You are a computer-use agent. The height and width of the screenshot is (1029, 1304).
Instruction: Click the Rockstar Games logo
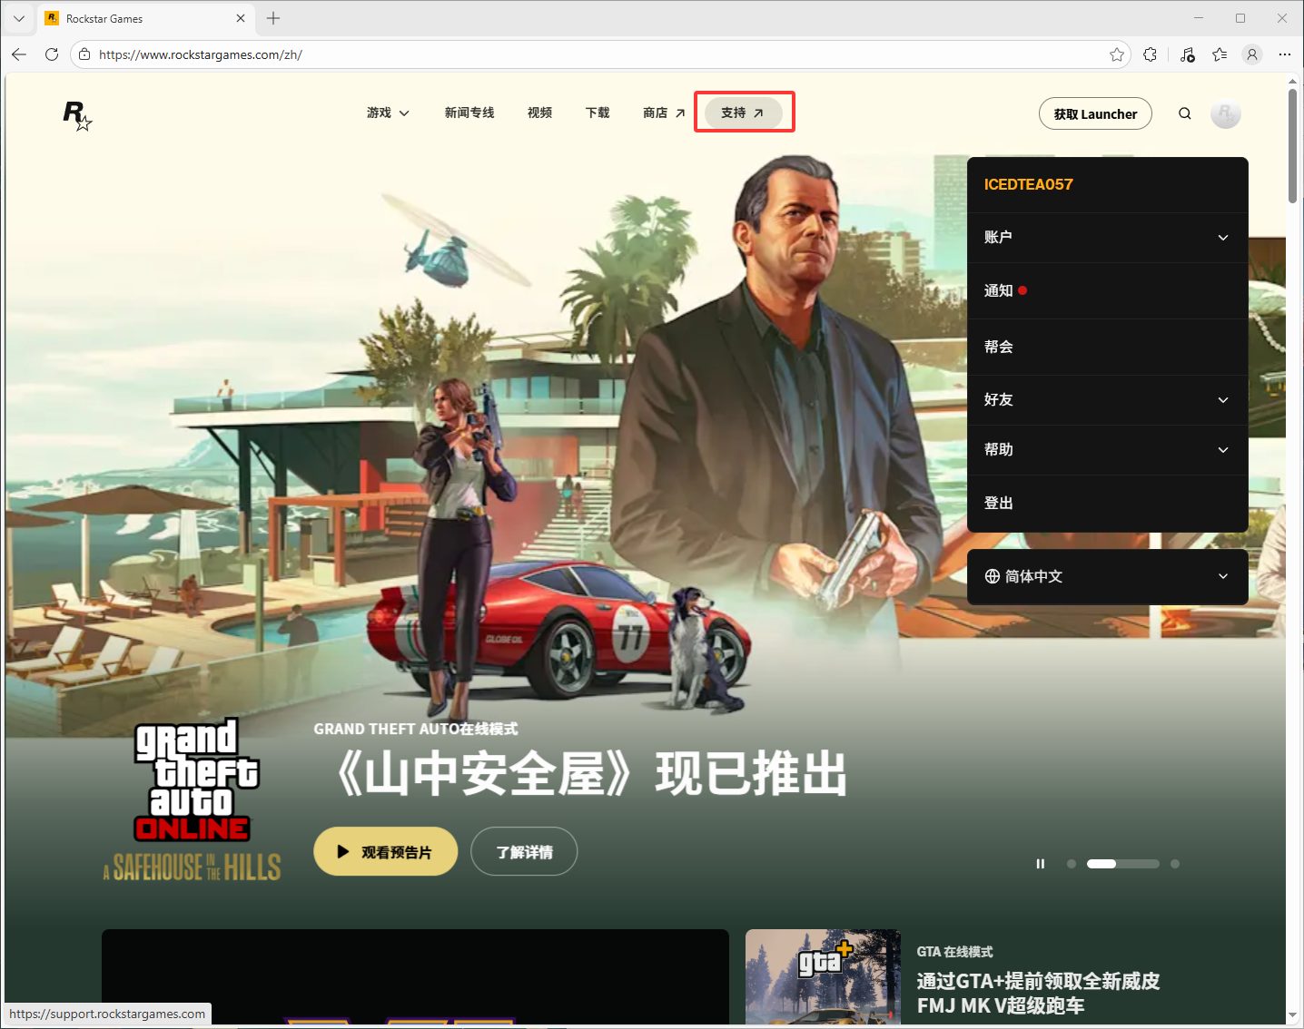(77, 114)
